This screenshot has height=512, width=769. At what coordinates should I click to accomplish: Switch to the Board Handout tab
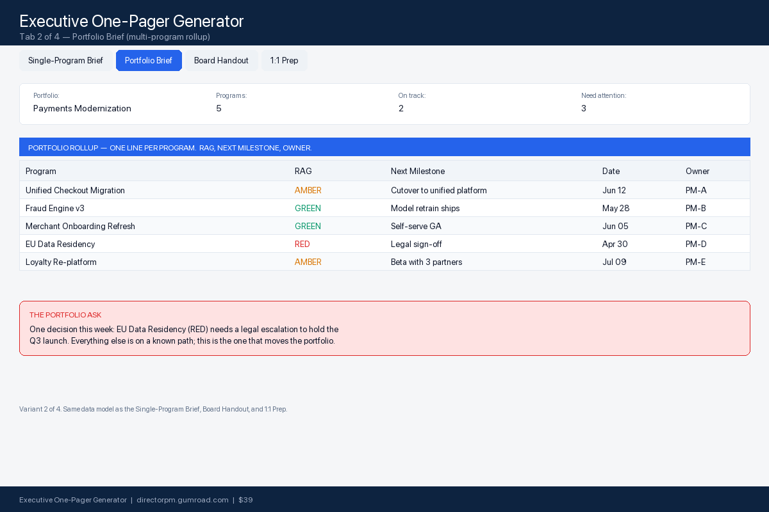point(221,61)
